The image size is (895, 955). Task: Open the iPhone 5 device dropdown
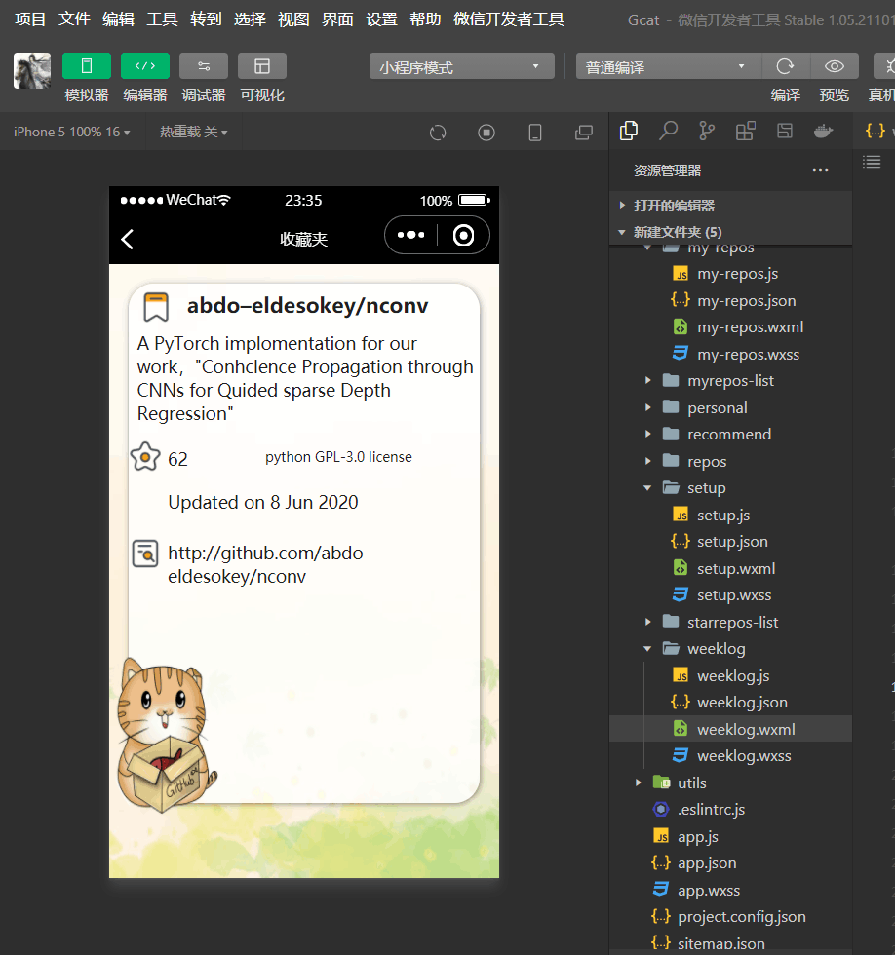pyautogui.click(x=72, y=132)
